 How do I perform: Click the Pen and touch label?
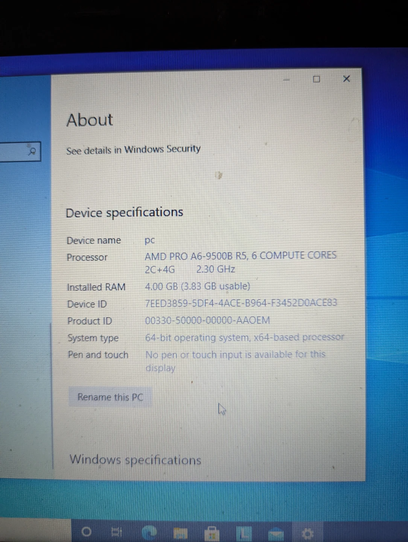98,355
